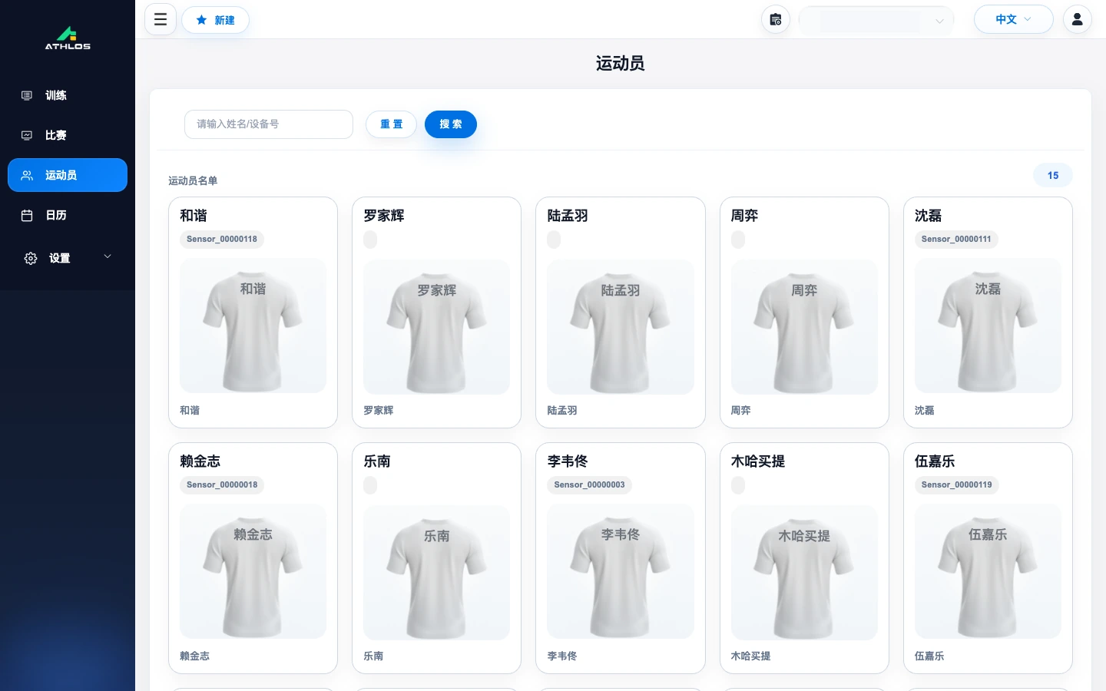The height and width of the screenshot is (691, 1106).
Task: Click the 训练 list icon
Action: [x=27, y=95]
